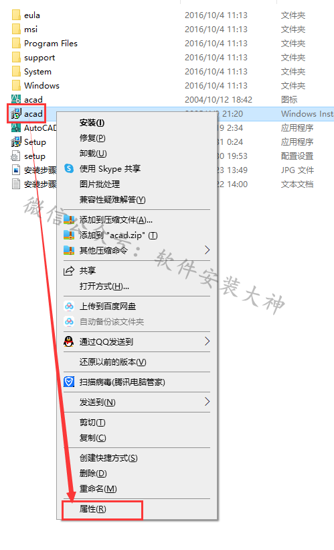Expand the 其他压缩命令 submenu arrow
Image resolution: width=334 pixels, height=550 pixels.
coord(207,250)
